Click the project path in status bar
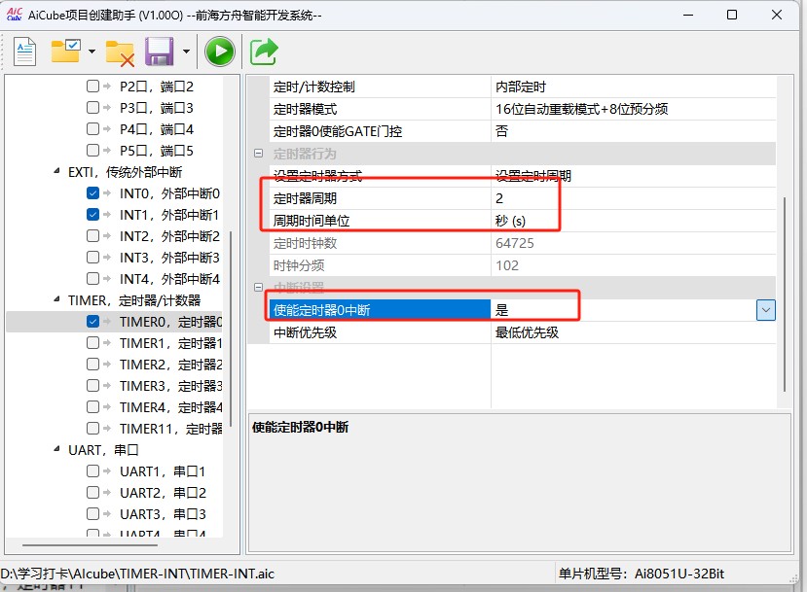 click(x=137, y=574)
